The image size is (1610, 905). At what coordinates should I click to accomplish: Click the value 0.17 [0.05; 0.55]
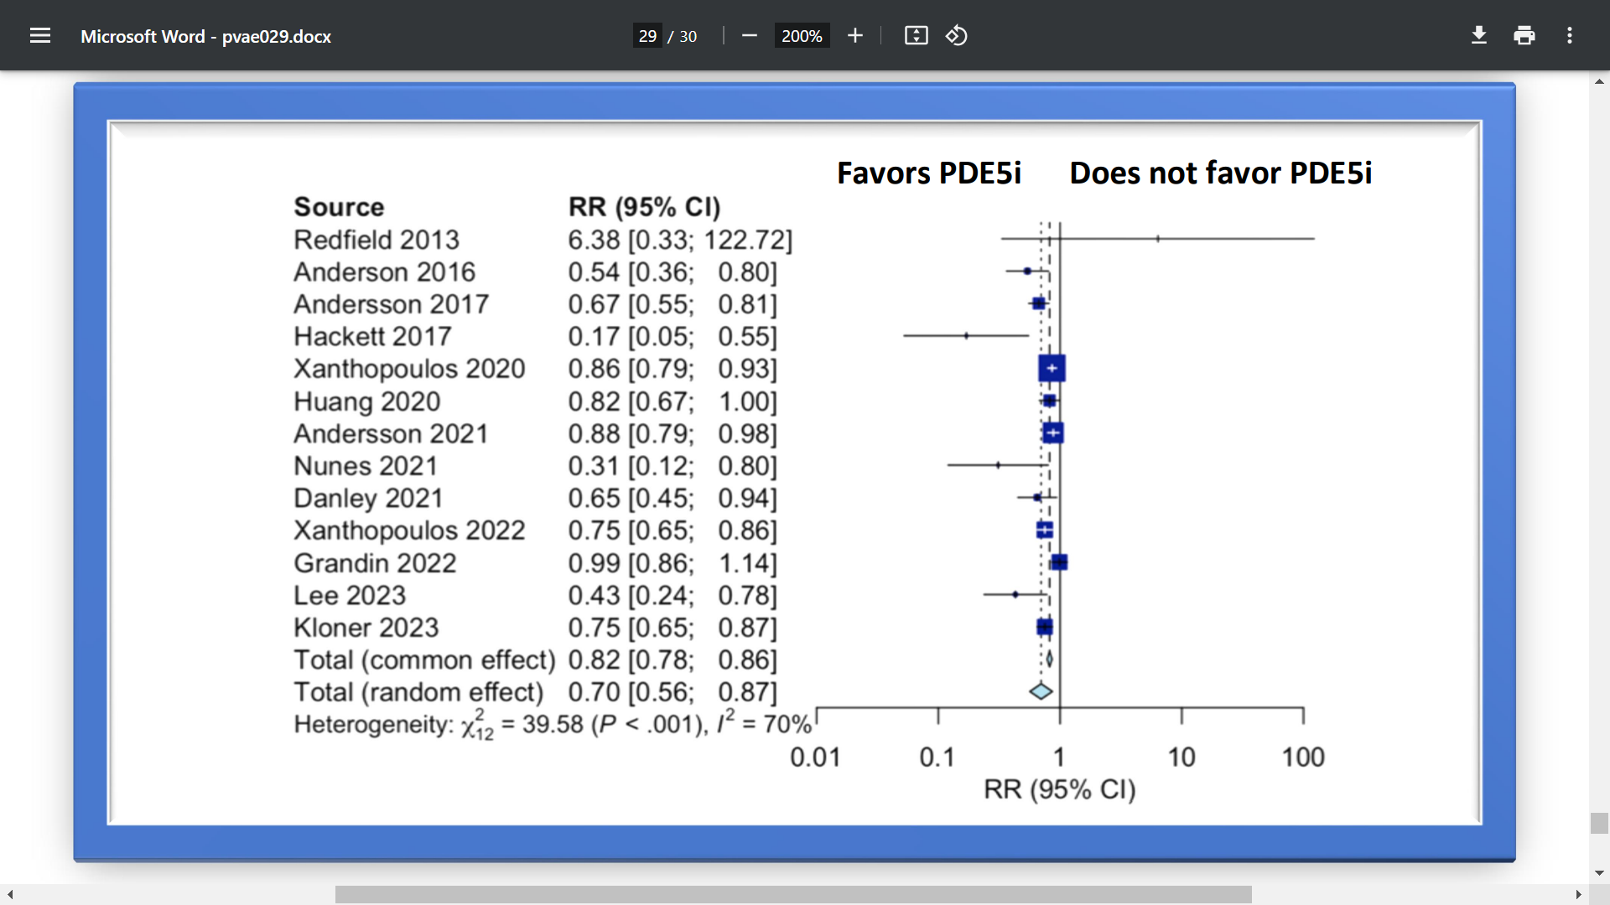(x=673, y=336)
